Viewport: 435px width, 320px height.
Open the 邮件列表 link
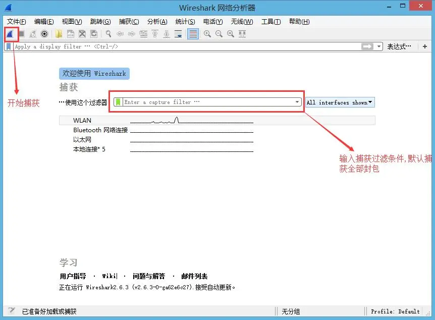pos(194,276)
